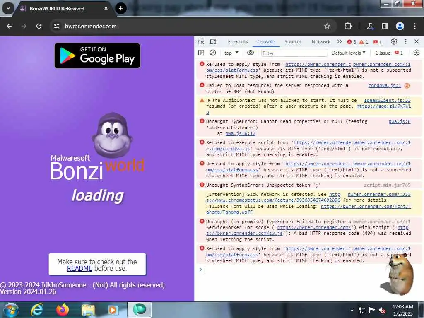Click the address bar URL bwrer.onrender.com
Image resolution: width=424 pixels, height=318 pixels.
(x=91, y=26)
